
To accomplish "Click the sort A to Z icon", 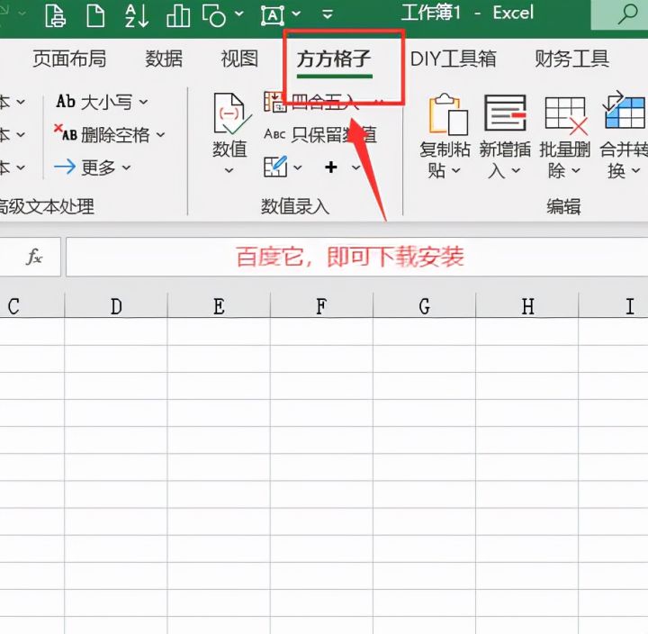I will (x=137, y=15).
